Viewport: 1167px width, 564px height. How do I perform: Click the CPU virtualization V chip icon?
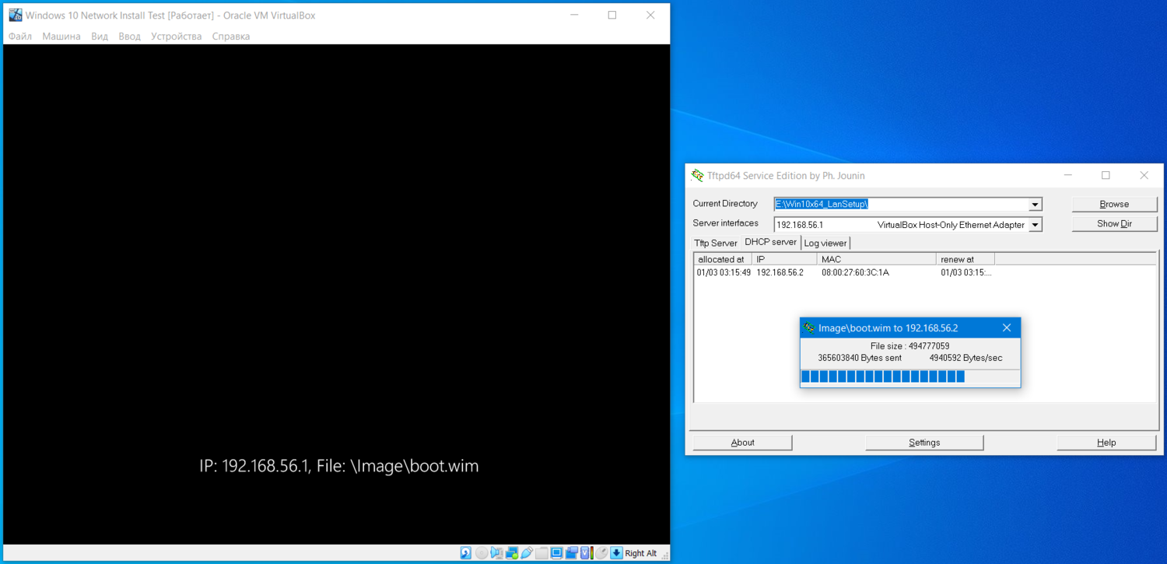coord(584,553)
